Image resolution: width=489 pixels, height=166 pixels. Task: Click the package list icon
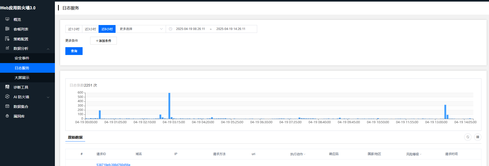tap(7, 29)
